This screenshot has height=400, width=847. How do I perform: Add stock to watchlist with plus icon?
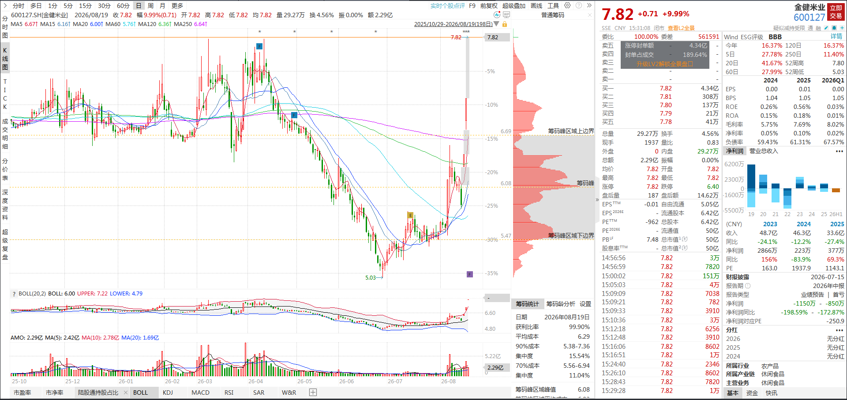[x=842, y=28]
